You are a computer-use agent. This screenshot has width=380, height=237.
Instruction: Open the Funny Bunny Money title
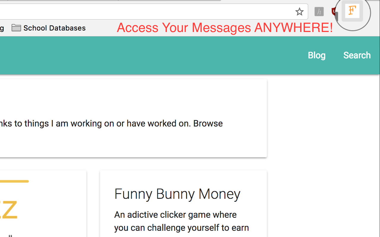177,194
